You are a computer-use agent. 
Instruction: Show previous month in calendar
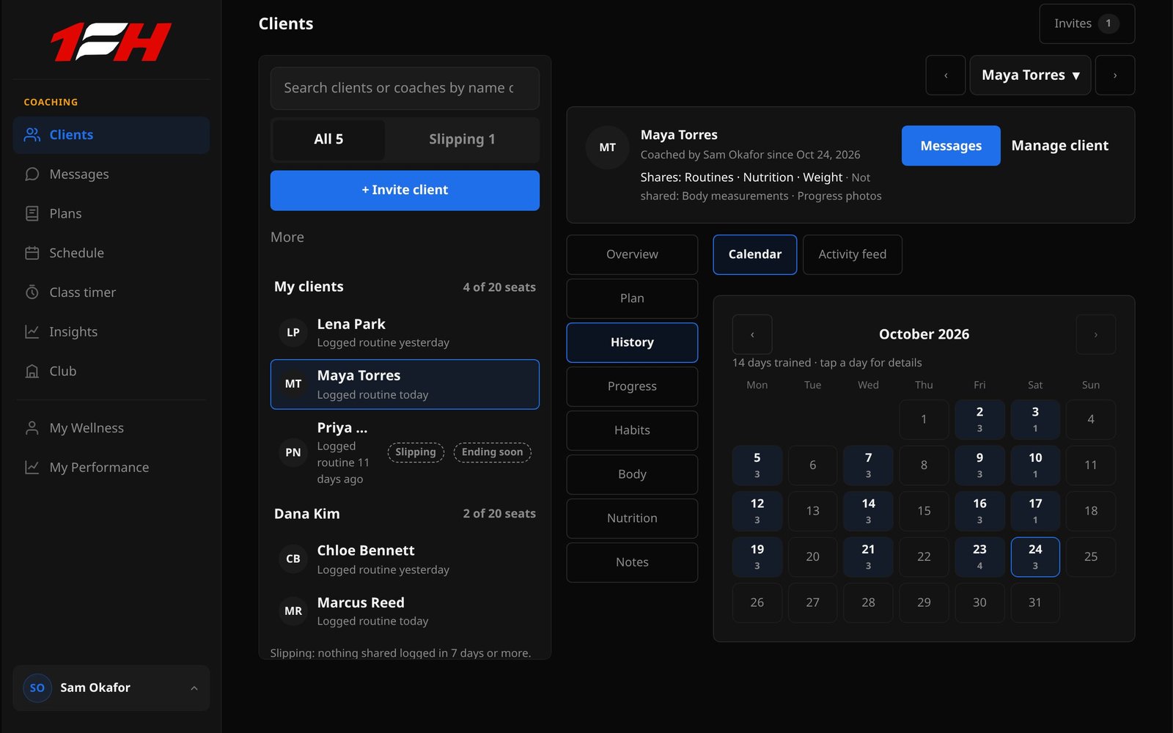point(752,334)
